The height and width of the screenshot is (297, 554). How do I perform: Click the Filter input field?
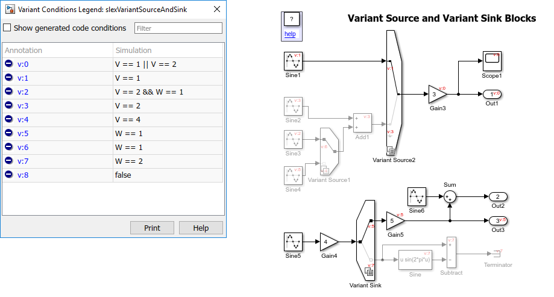pos(178,28)
